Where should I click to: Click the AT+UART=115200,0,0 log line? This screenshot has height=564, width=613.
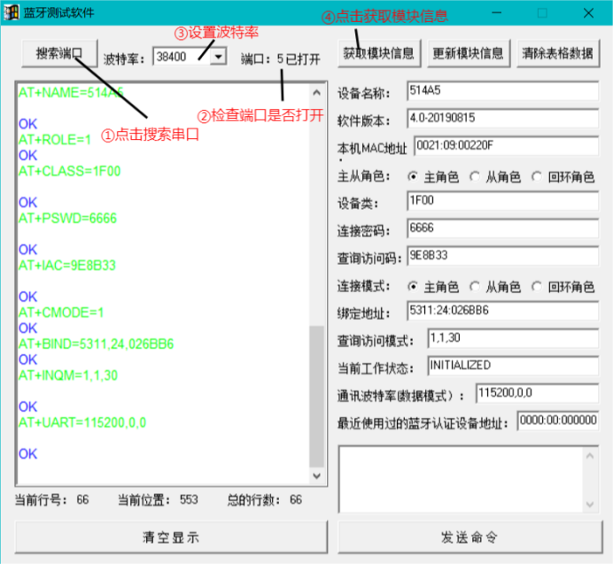click(82, 422)
